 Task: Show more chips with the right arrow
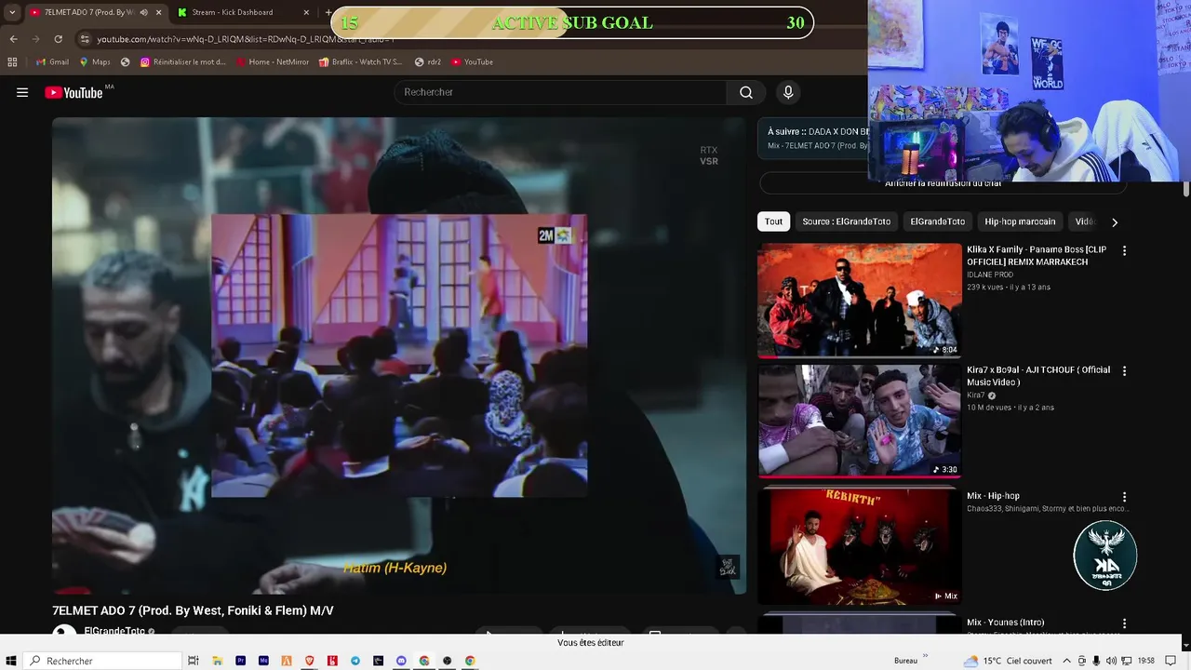click(x=1114, y=221)
